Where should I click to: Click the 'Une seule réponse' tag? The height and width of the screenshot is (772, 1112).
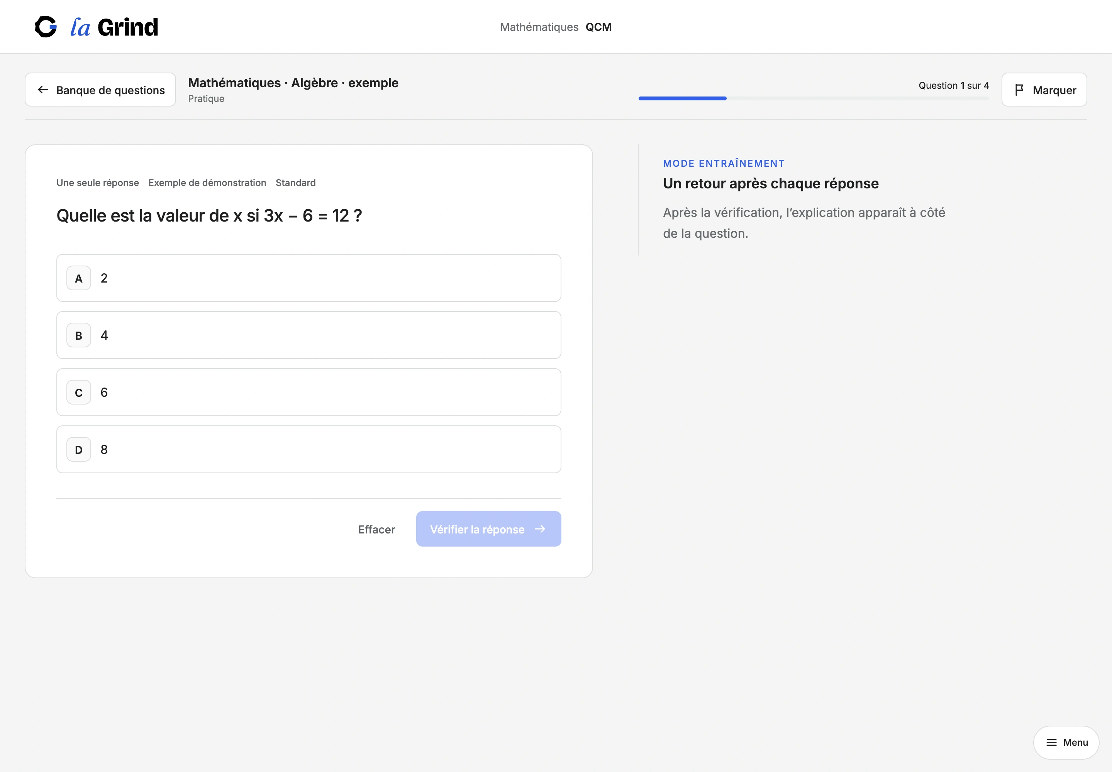(98, 183)
